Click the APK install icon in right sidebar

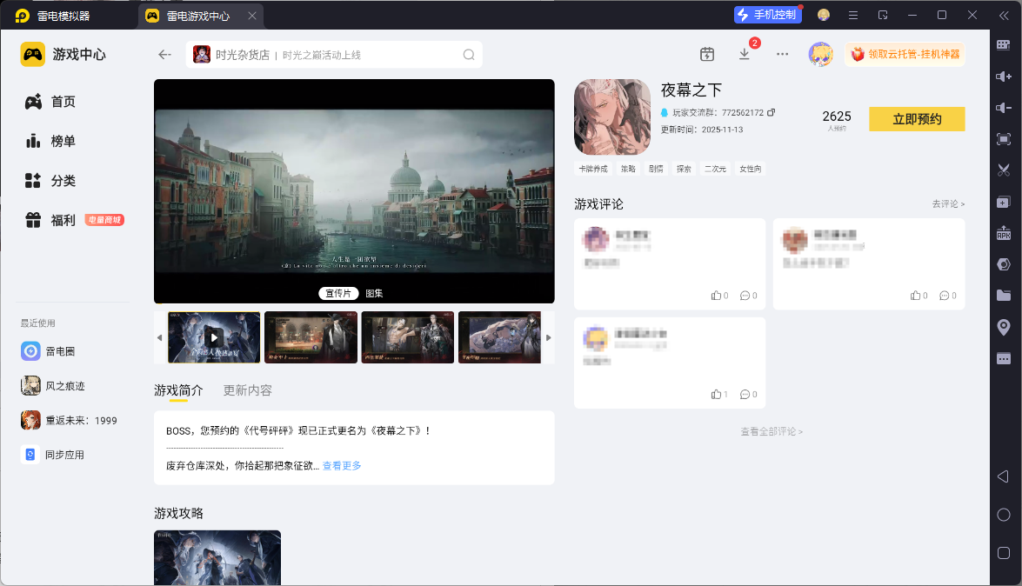coord(1005,232)
